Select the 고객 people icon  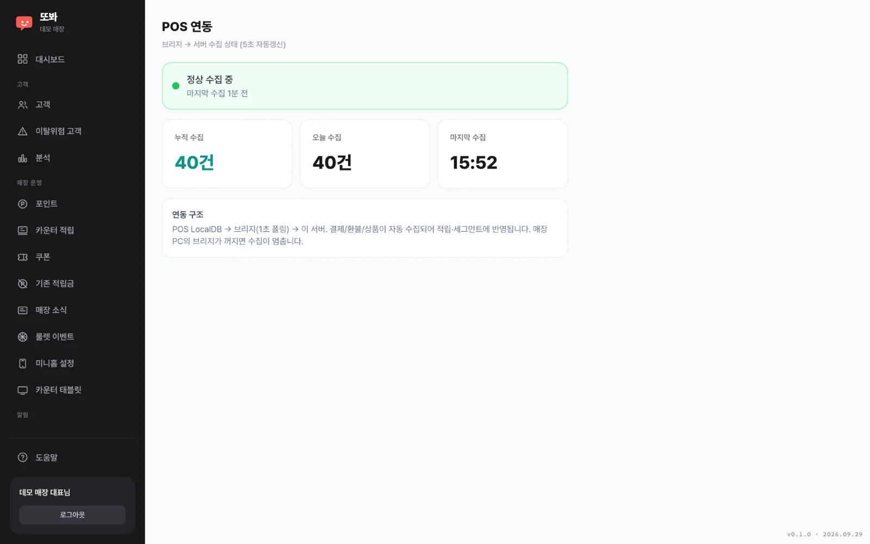22,104
